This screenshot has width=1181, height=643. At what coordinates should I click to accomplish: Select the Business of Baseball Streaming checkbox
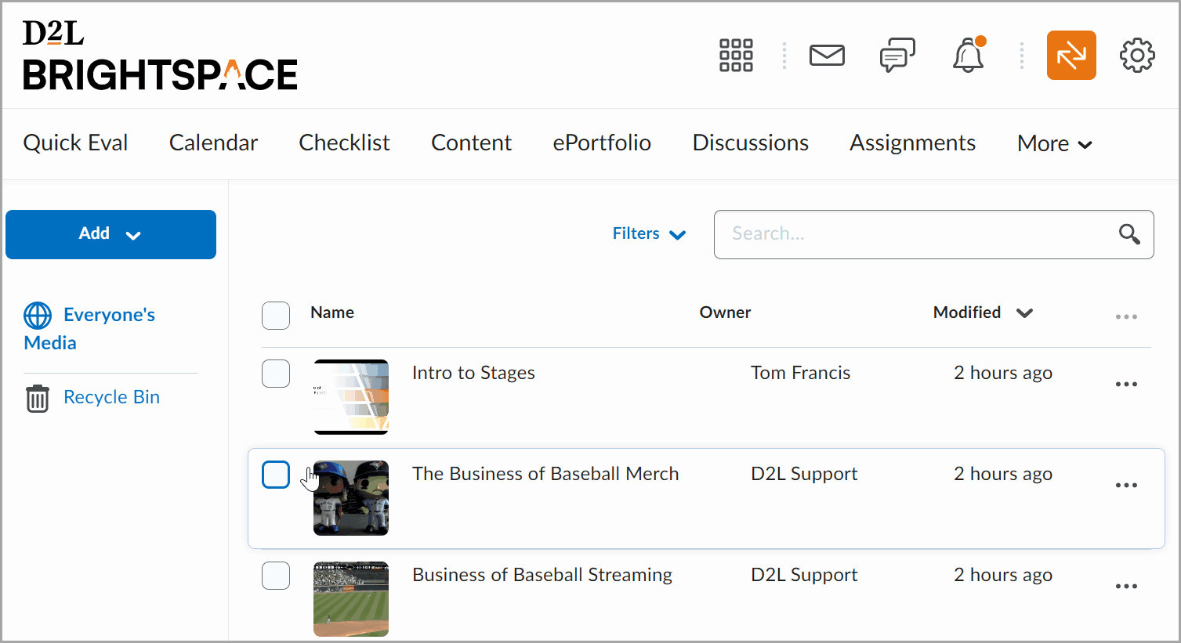[276, 576]
